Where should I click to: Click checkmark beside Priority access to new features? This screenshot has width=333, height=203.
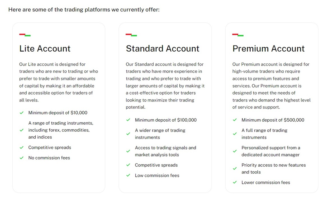235,169
